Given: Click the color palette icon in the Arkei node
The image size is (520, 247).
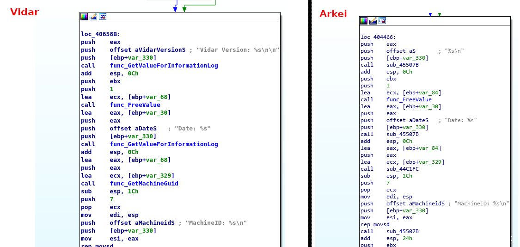Looking at the screenshot, I should tap(364, 21).
